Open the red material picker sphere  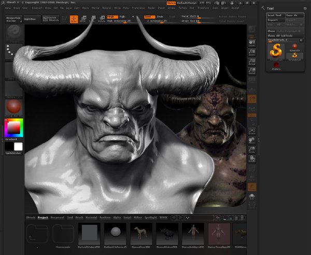point(13,107)
